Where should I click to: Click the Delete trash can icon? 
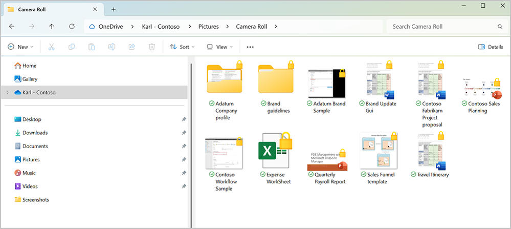tap(151, 47)
